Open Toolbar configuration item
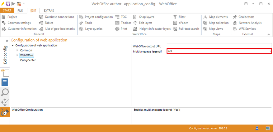This screenshot has height=132, width=273. (x=123, y=23)
